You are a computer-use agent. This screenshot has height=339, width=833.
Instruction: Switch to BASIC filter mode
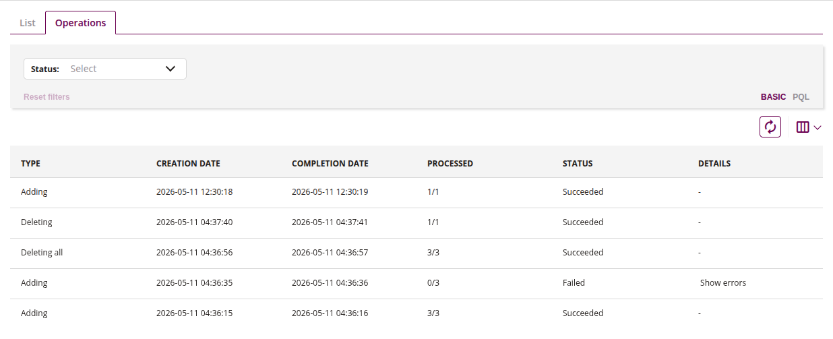click(773, 97)
